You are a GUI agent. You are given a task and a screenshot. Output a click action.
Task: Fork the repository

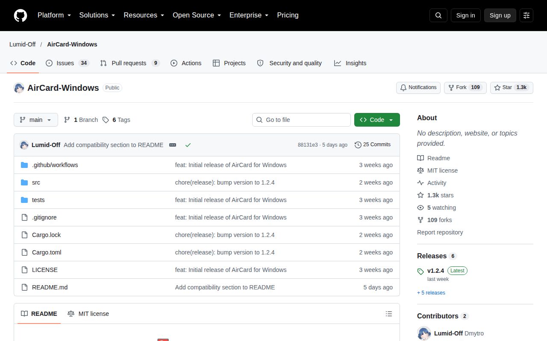click(465, 87)
